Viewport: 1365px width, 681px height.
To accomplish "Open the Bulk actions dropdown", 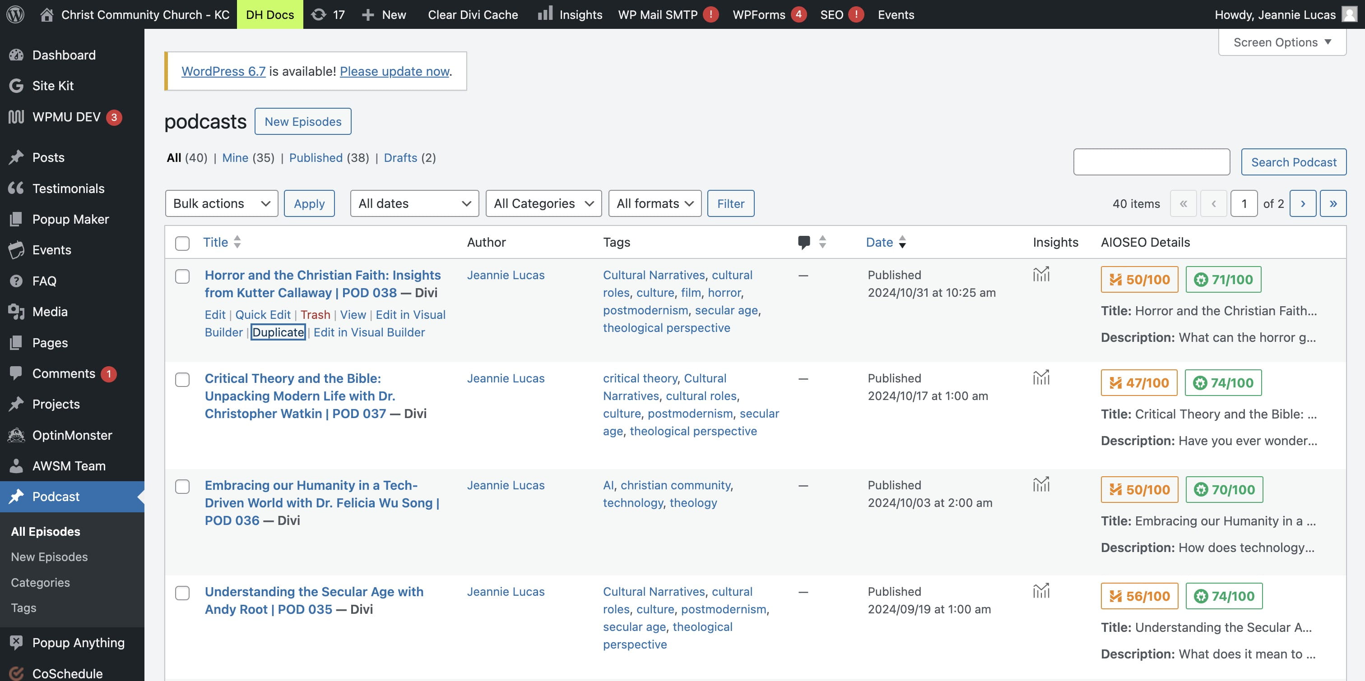I will (x=222, y=203).
